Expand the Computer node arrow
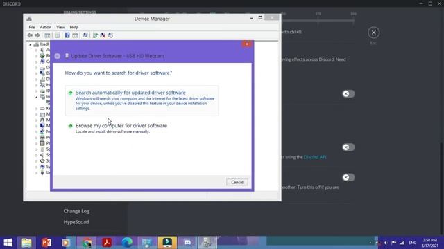 [x=36, y=62]
